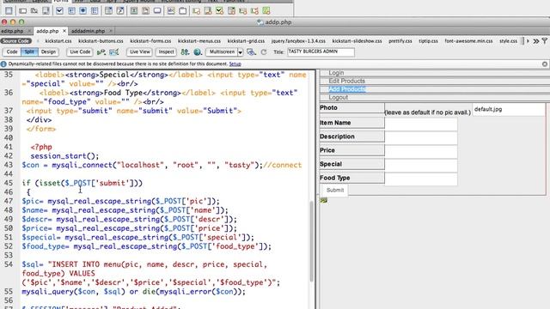Image resolution: width=550 pixels, height=309 pixels.
Task: Switch to the addp.php document tab
Action: 47,31
